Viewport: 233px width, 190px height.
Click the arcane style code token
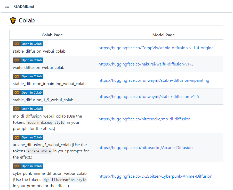[x=39, y=151]
